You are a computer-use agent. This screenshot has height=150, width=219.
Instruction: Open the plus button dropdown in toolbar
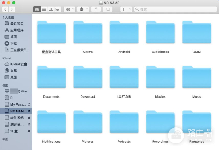(126, 9)
